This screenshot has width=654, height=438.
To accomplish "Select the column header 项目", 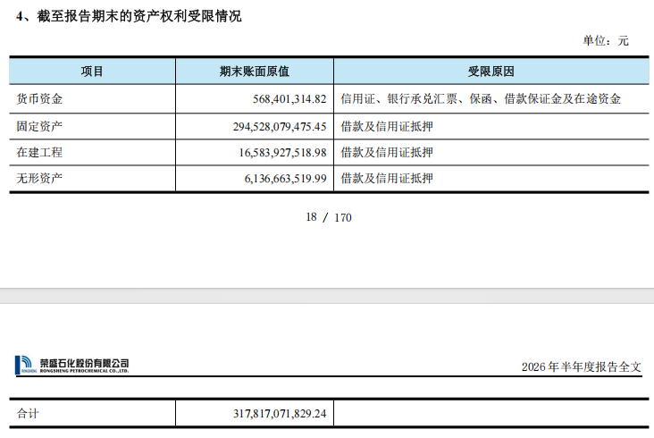I will [92, 72].
